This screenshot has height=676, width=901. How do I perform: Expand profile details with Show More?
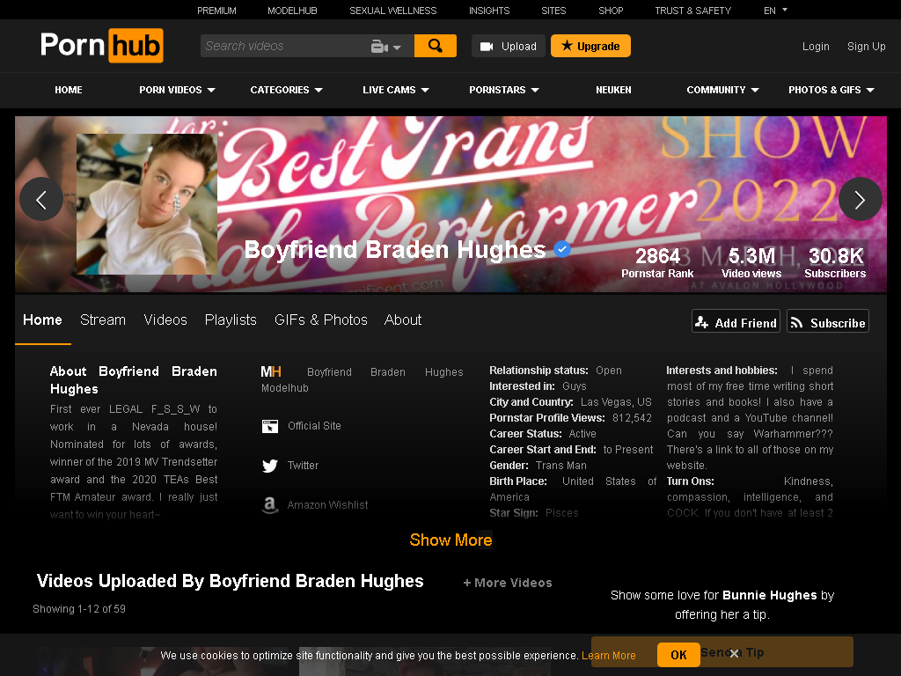450,540
